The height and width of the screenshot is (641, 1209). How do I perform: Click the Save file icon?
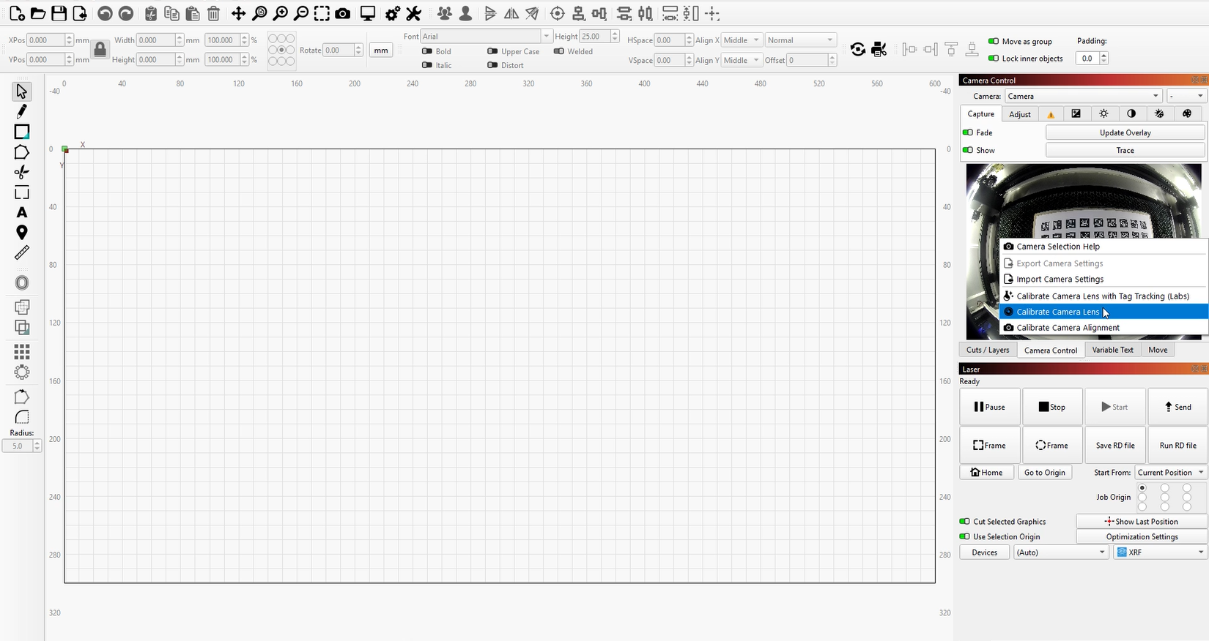[x=59, y=14]
